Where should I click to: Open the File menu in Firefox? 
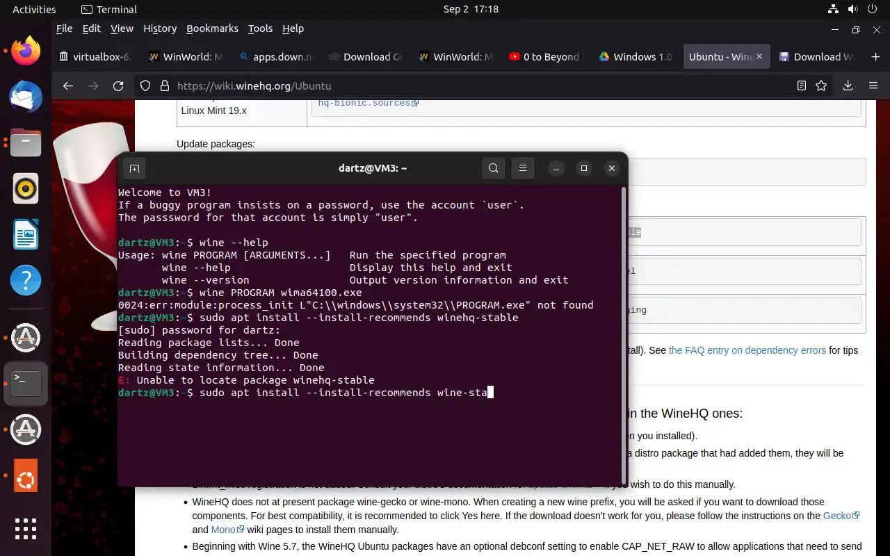click(64, 28)
